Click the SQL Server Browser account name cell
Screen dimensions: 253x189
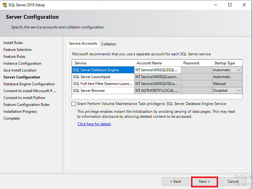click(158, 91)
